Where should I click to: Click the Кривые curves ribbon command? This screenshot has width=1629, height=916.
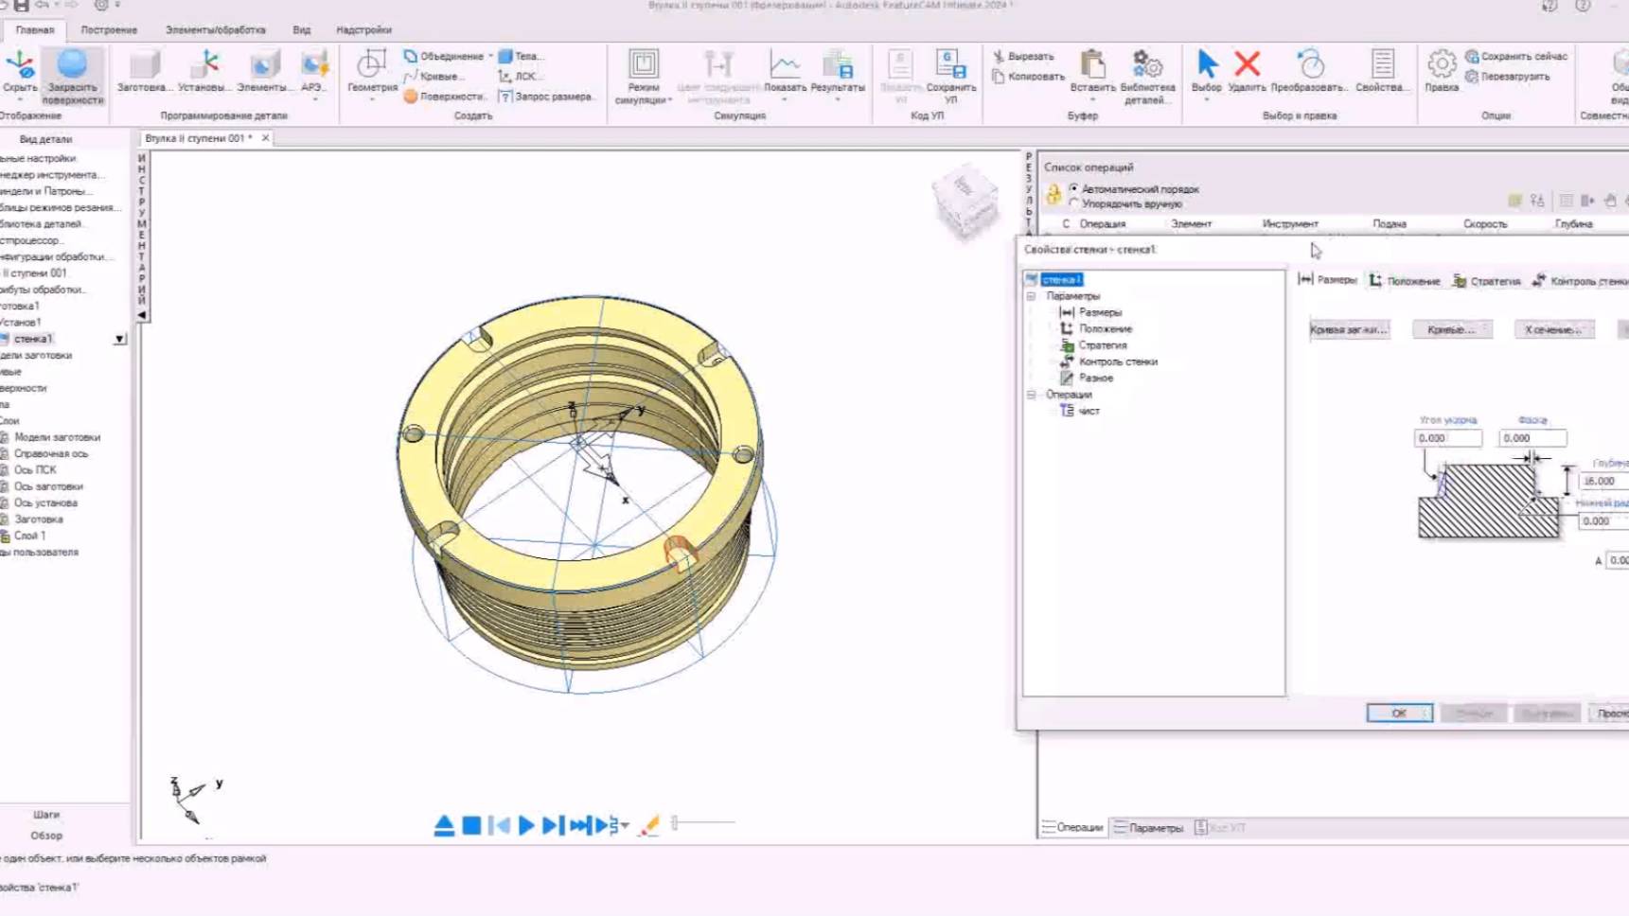pos(434,76)
